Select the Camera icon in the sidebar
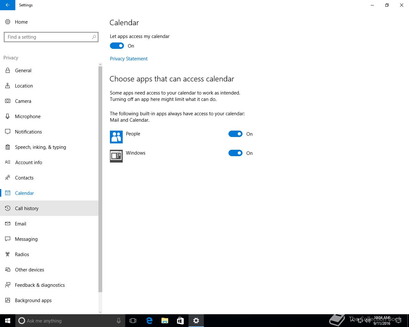Viewport: 409px width, 327px height. pos(8,101)
